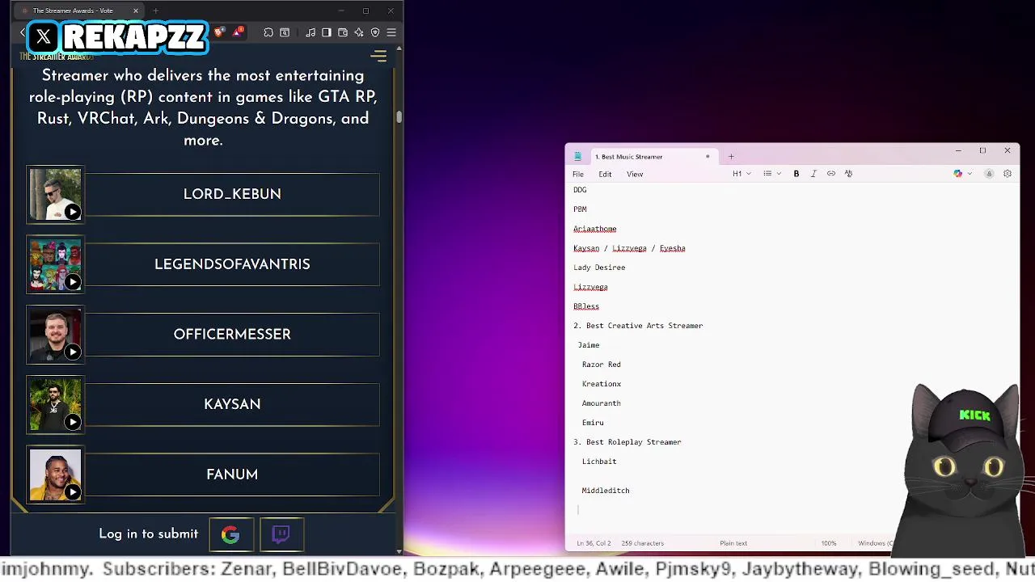Toggle italic formatting in Notepad

(x=813, y=174)
